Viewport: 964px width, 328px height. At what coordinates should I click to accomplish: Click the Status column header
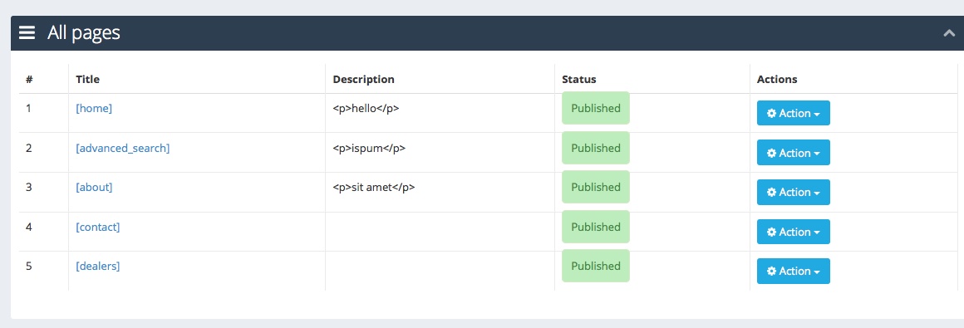click(579, 79)
